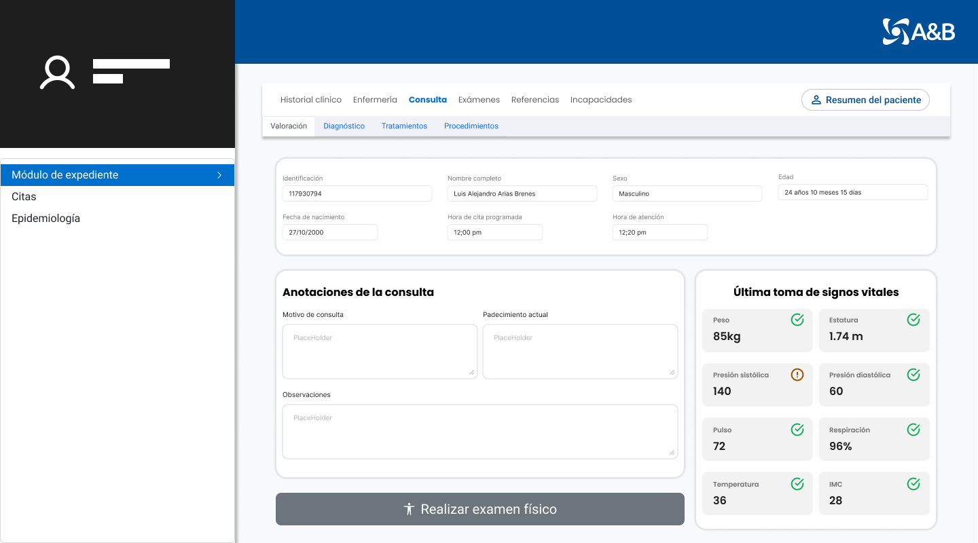Viewport: 978px width, 543px height.
Task: Open the Exámenes tab
Action: 479,100
